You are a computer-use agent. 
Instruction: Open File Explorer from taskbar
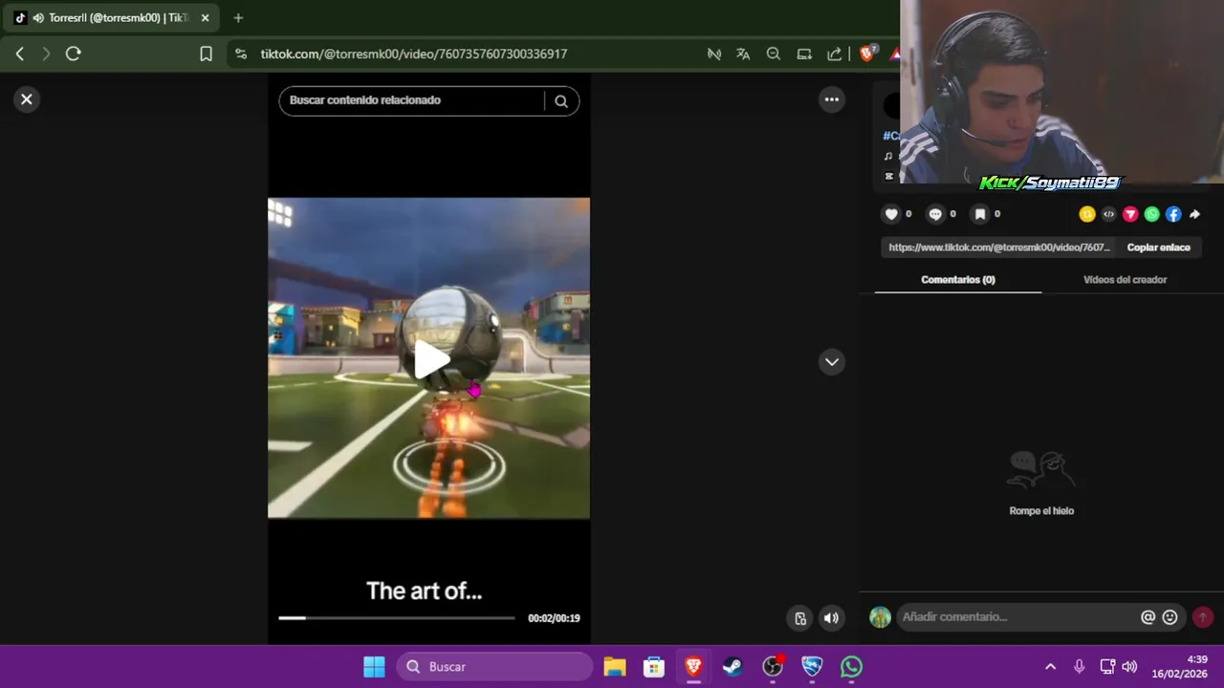615,667
